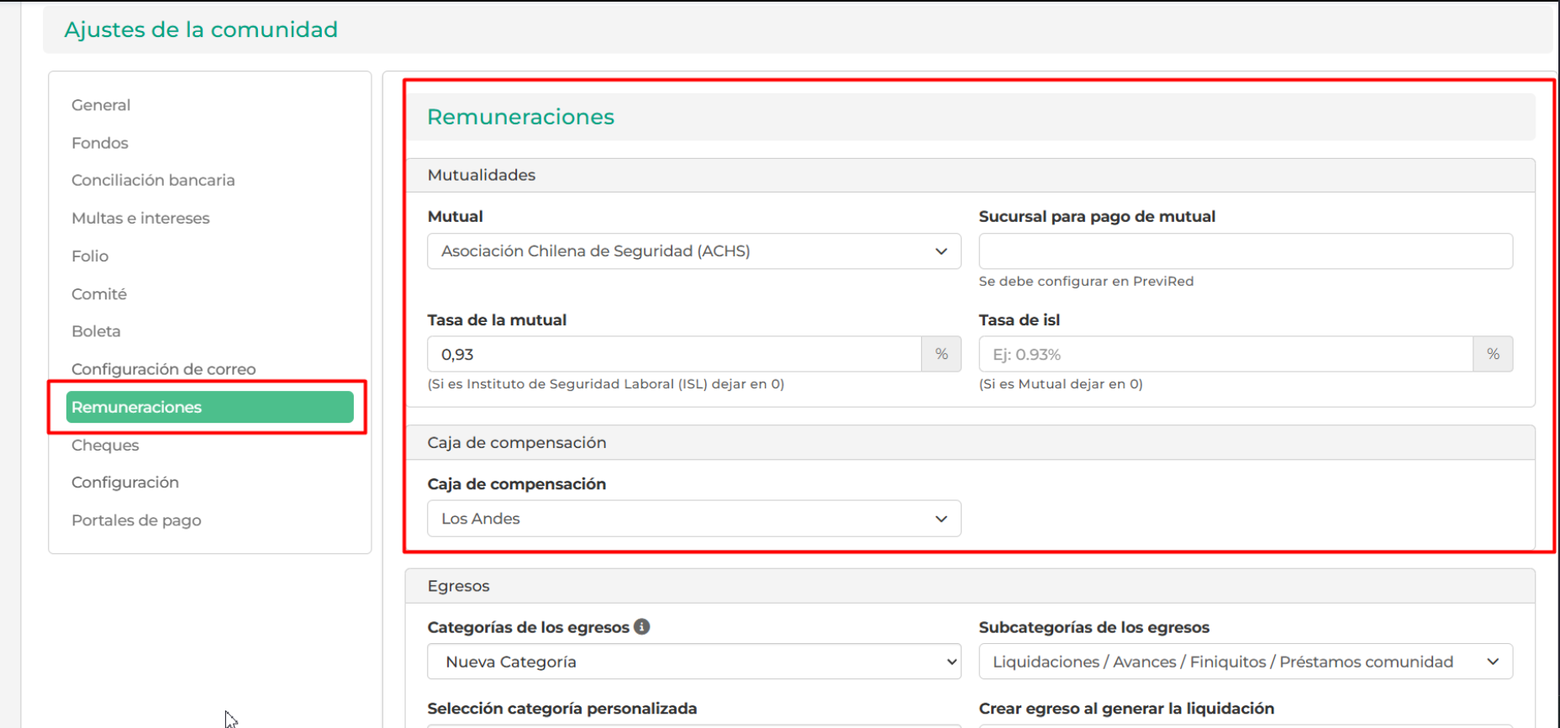
Task: Focus the Tasa de la mutual field
Action: point(673,355)
